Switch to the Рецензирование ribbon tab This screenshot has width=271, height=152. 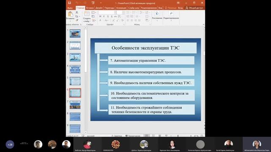click(149, 8)
